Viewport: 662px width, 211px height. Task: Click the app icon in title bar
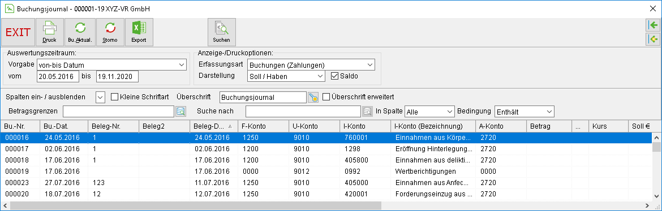[x=9, y=8]
